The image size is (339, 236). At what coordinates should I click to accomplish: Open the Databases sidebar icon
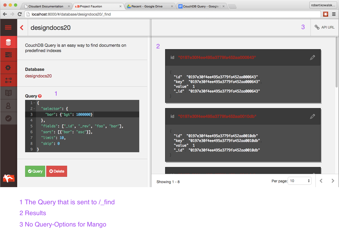point(8,42)
